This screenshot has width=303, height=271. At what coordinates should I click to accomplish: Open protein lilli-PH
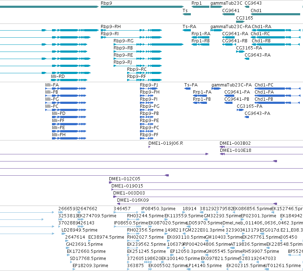coord(58,135)
